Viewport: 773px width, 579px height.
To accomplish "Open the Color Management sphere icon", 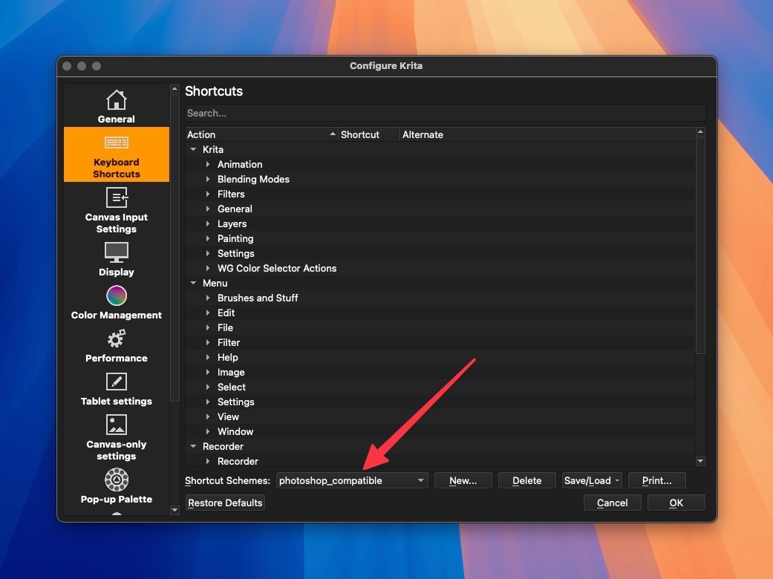I will click(117, 295).
